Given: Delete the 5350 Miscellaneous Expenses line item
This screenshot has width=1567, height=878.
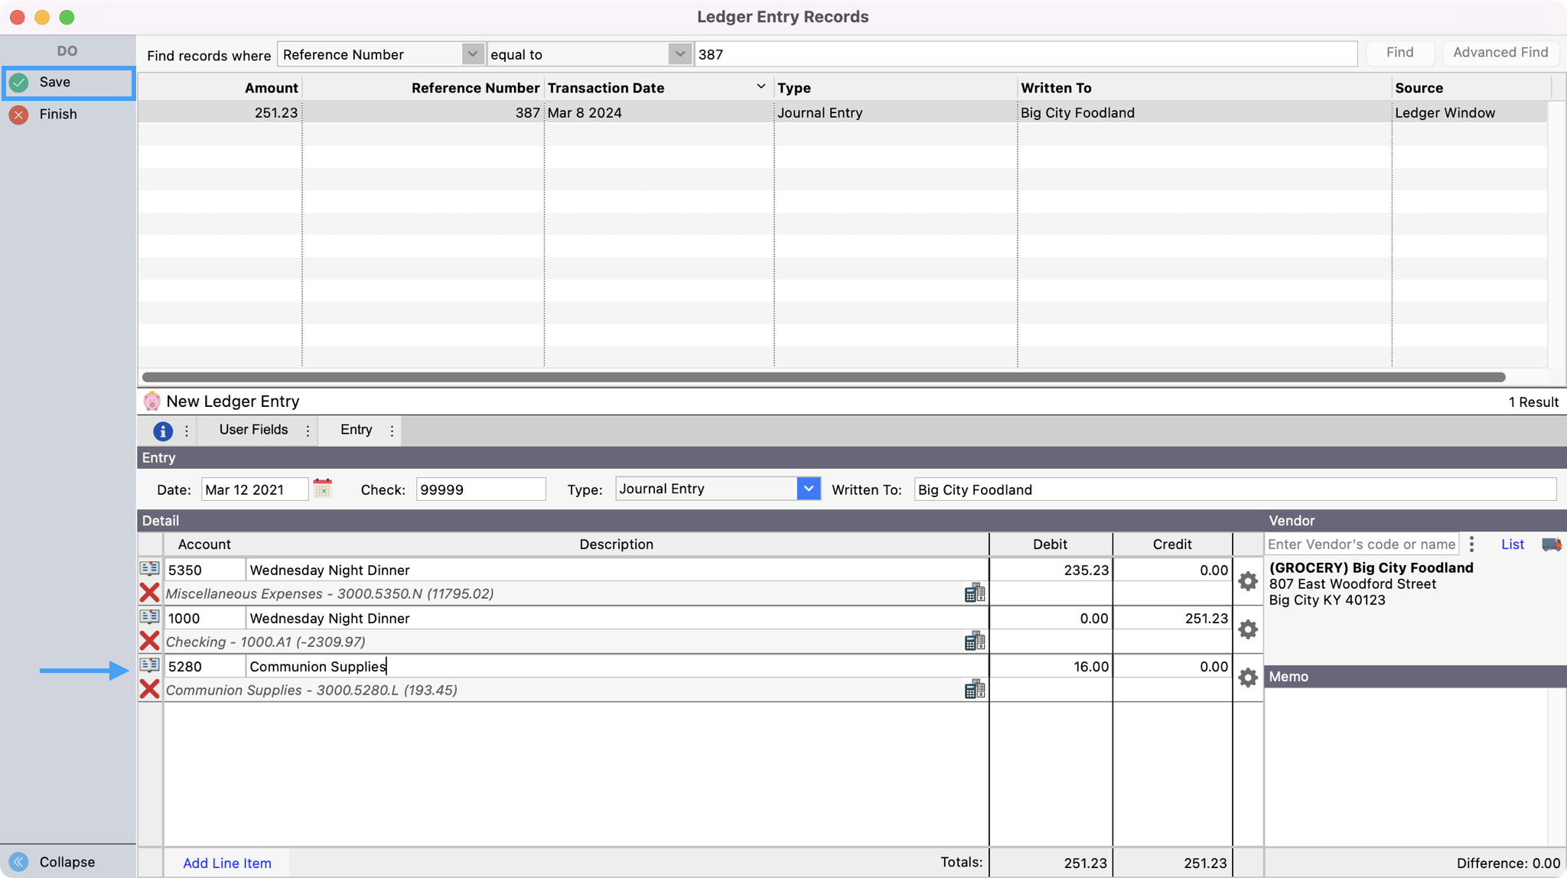Looking at the screenshot, I should pyautogui.click(x=149, y=593).
